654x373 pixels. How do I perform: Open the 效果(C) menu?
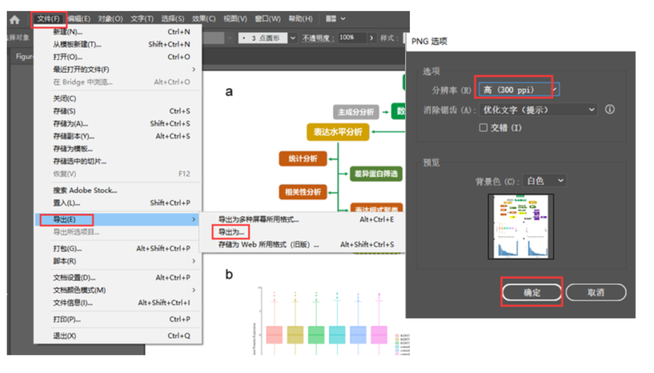coord(203,19)
